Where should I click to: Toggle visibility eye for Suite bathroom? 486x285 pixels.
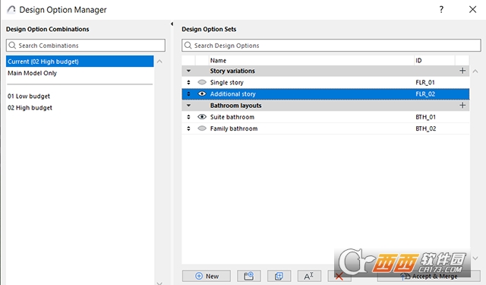point(202,116)
